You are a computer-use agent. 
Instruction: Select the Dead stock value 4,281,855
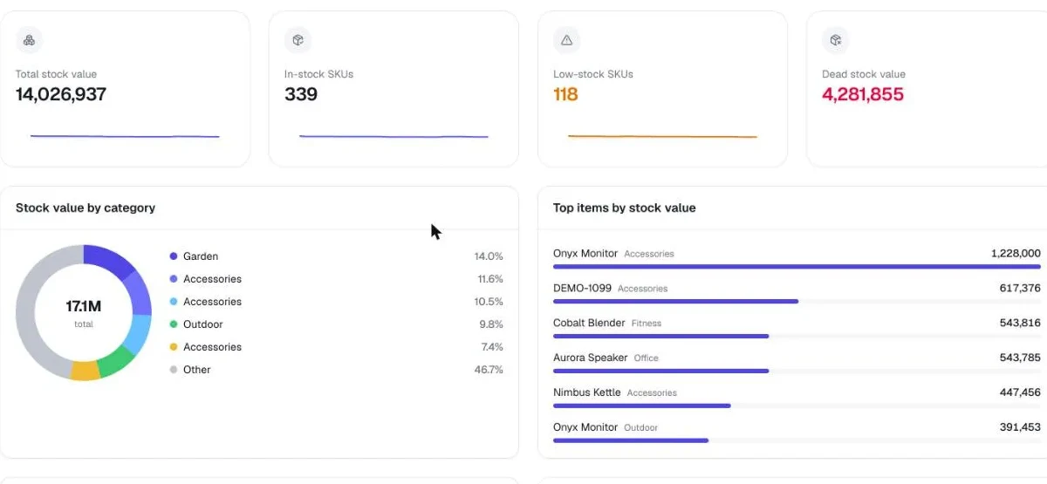pyautogui.click(x=863, y=94)
